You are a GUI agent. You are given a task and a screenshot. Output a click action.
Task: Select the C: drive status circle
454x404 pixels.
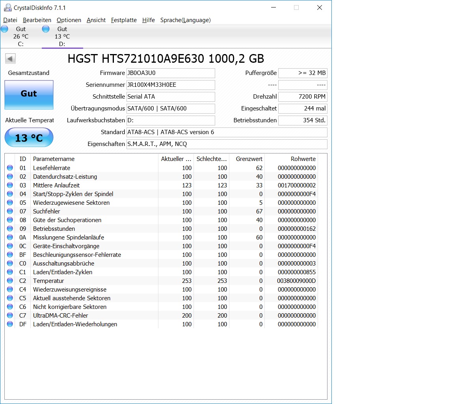tap(5, 29)
